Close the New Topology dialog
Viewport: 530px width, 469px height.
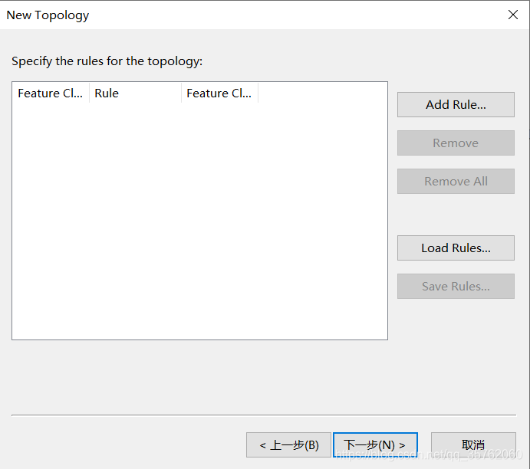point(513,15)
